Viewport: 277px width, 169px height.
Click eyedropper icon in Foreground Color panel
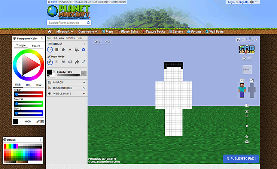click(x=38, y=121)
